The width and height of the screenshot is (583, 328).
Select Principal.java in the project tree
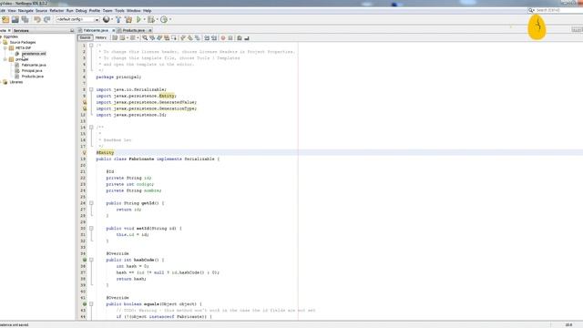pyautogui.click(x=32, y=71)
